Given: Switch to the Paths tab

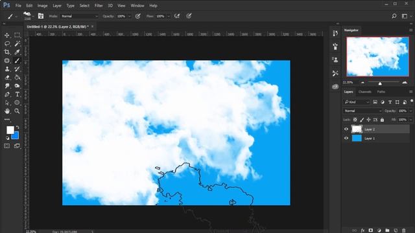Looking at the screenshot, I should pyautogui.click(x=381, y=92).
